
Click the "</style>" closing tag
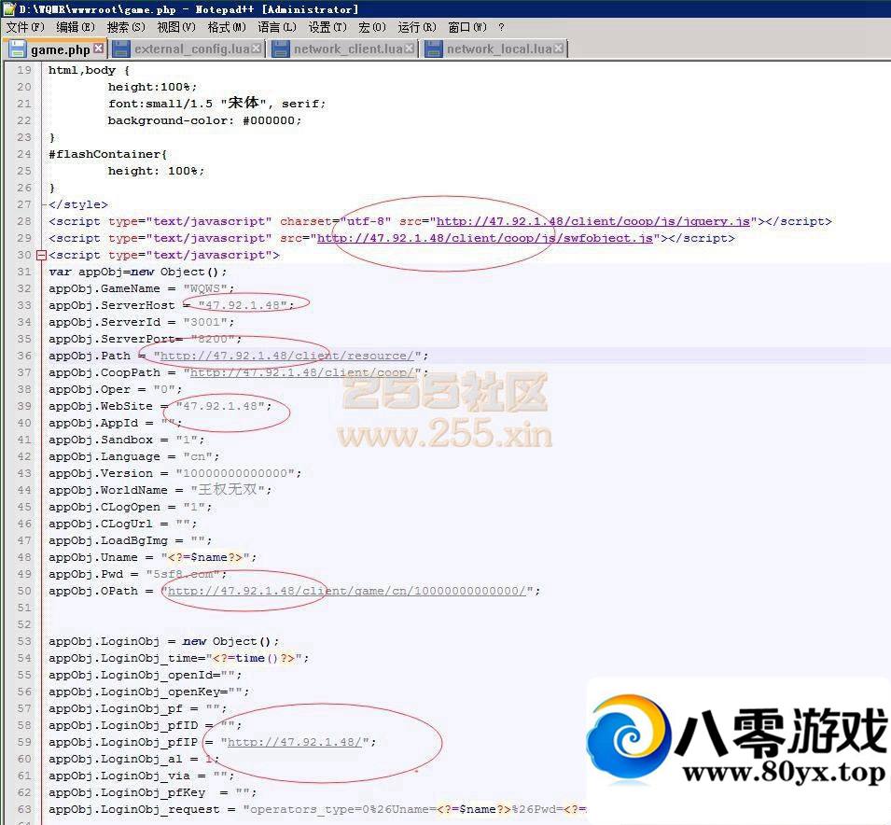pos(78,204)
